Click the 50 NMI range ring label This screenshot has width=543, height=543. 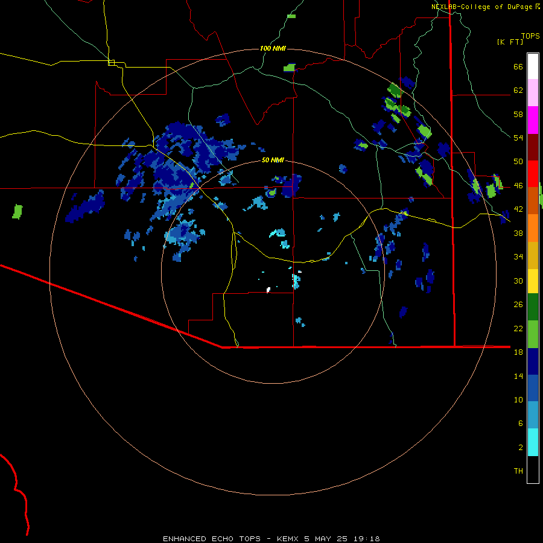(x=273, y=160)
